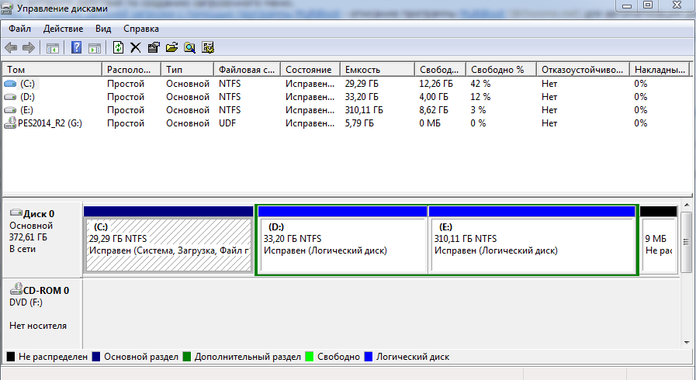This screenshot has height=380, width=696.
Task: Click the Back arrow in the toolbar
Action: click(x=11, y=47)
